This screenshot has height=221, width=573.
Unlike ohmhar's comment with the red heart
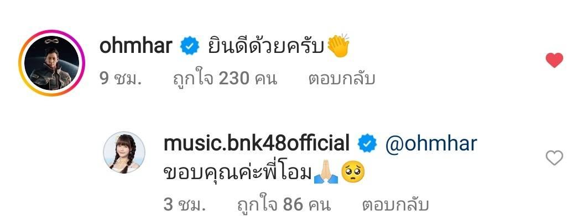[554, 60]
